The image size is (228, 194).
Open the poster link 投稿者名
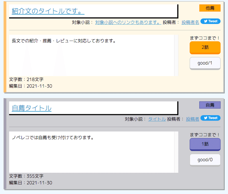(190, 22)
